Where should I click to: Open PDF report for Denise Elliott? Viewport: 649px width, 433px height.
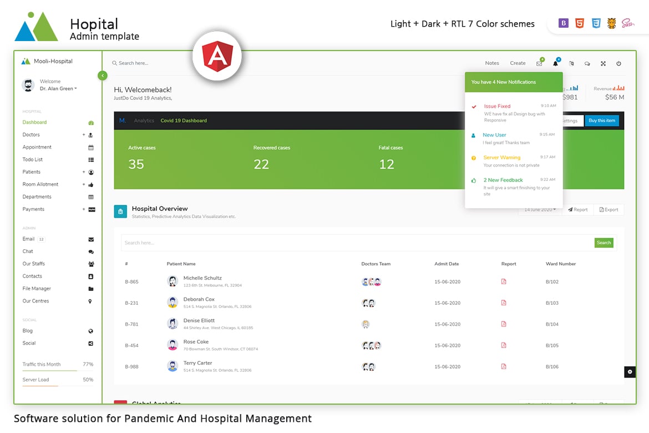tap(504, 324)
